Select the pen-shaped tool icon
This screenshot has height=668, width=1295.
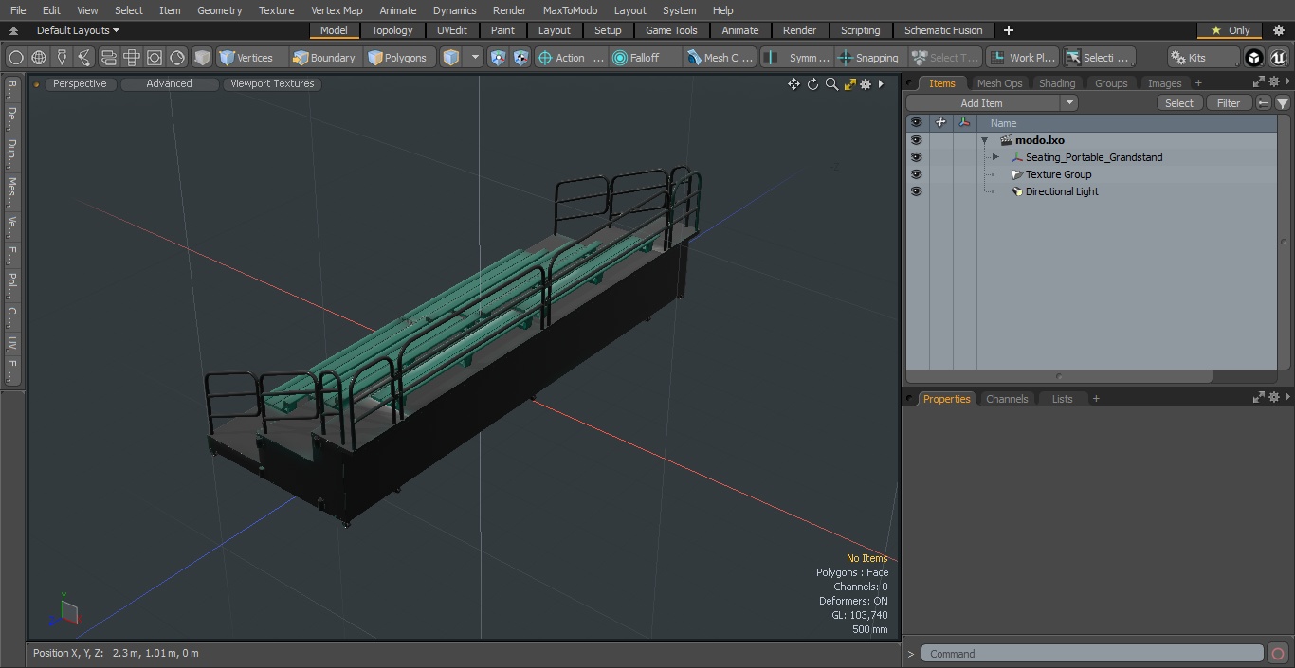click(x=62, y=58)
